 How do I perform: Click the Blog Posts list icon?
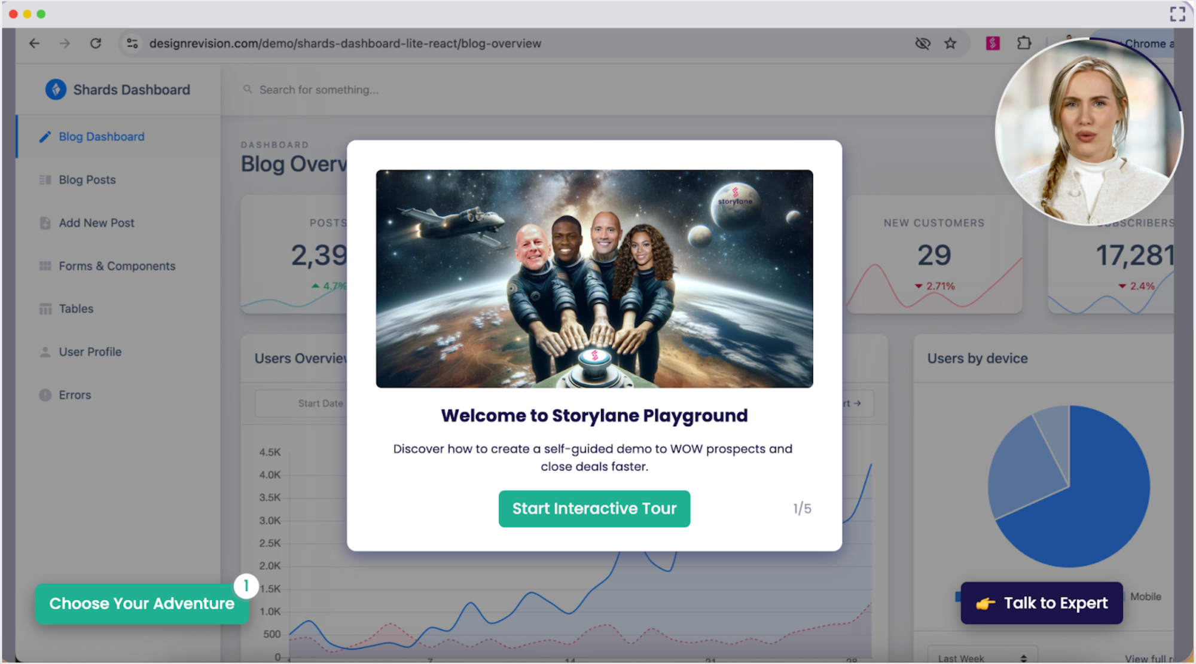click(x=45, y=180)
